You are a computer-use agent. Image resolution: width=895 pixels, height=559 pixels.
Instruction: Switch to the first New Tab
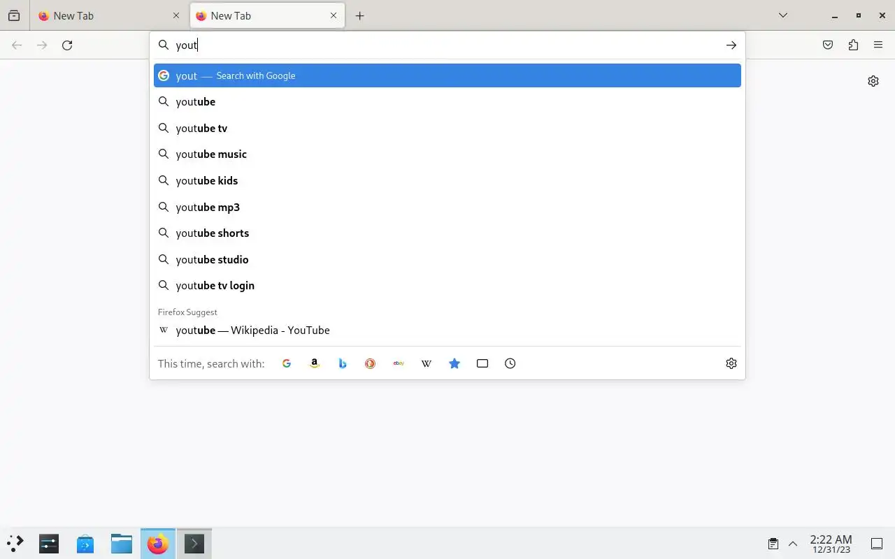pos(108,15)
